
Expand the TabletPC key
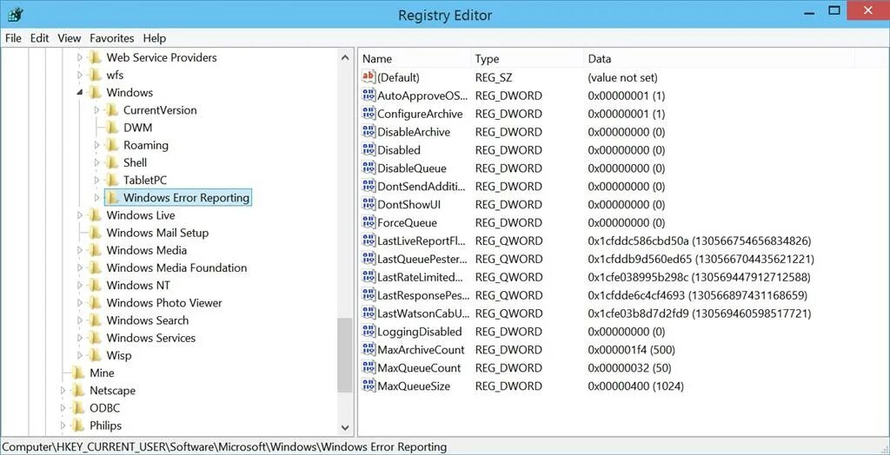(x=96, y=181)
